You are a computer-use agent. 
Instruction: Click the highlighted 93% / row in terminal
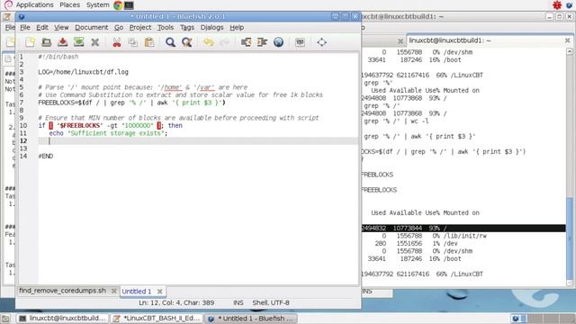[x=463, y=228]
